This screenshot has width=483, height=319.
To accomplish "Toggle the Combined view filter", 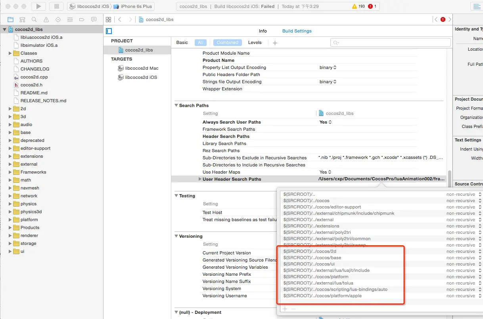I will pos(227,42).
